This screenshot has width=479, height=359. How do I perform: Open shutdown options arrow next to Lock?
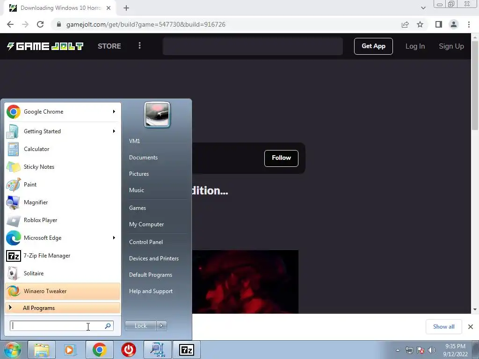(161, 326)
